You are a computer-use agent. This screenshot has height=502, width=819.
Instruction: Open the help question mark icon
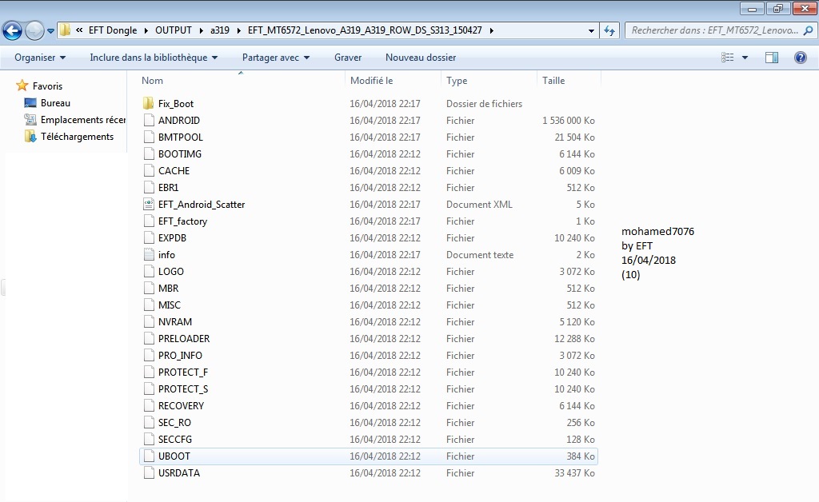[800, 58]
